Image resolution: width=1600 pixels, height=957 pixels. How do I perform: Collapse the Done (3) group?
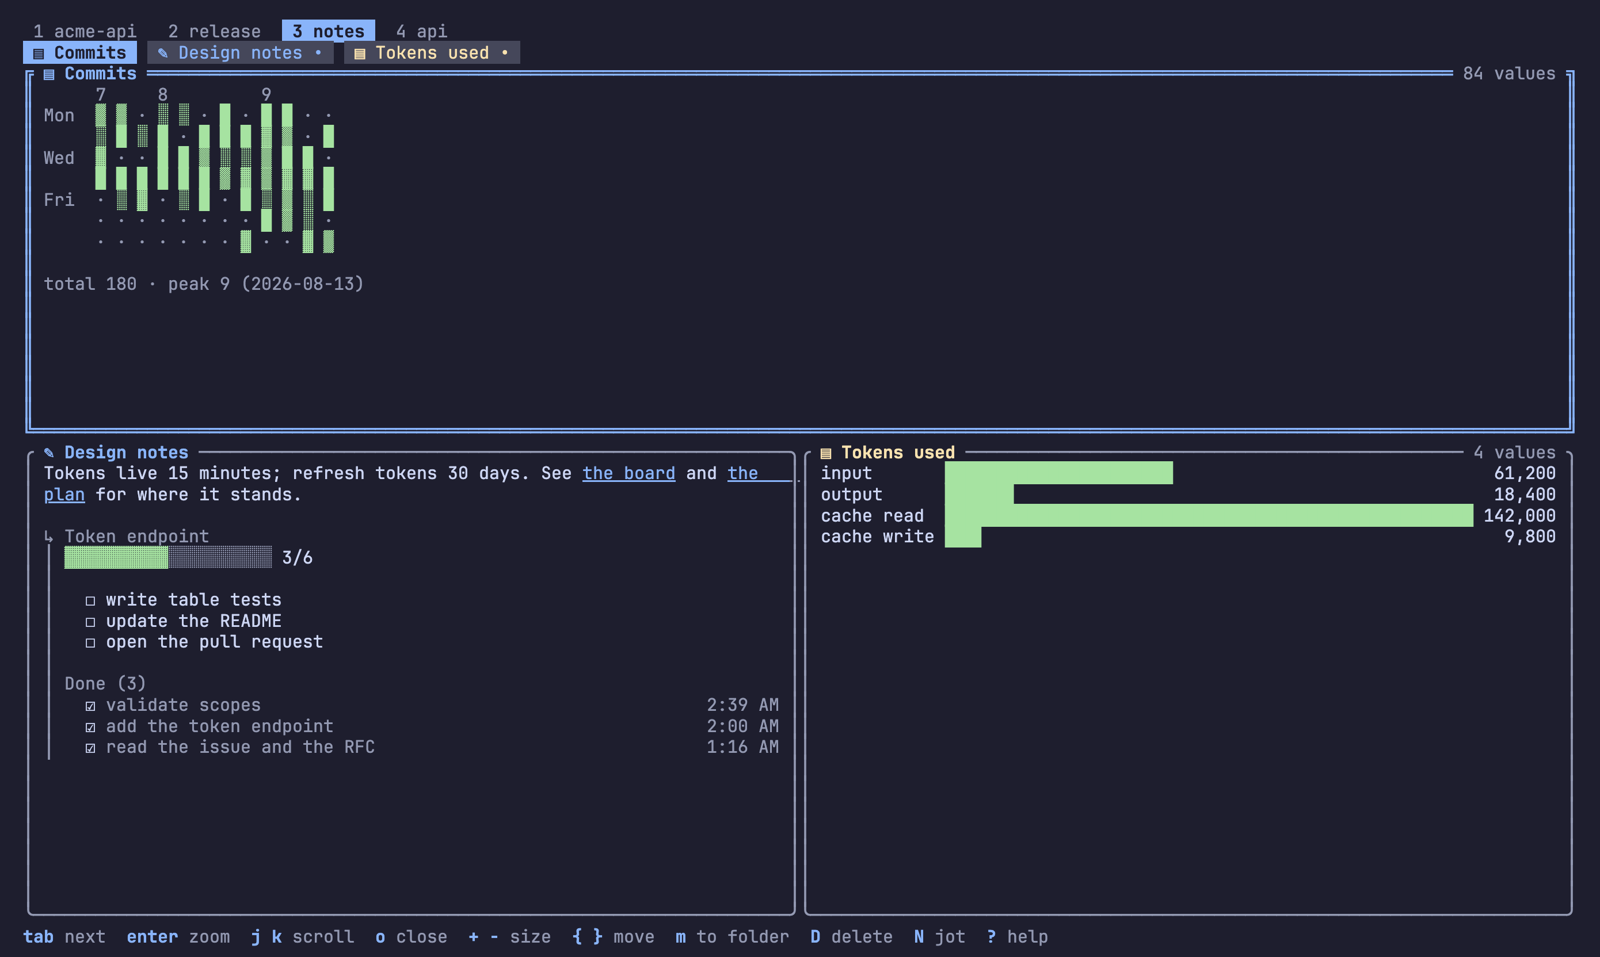(x=105, y=684)
